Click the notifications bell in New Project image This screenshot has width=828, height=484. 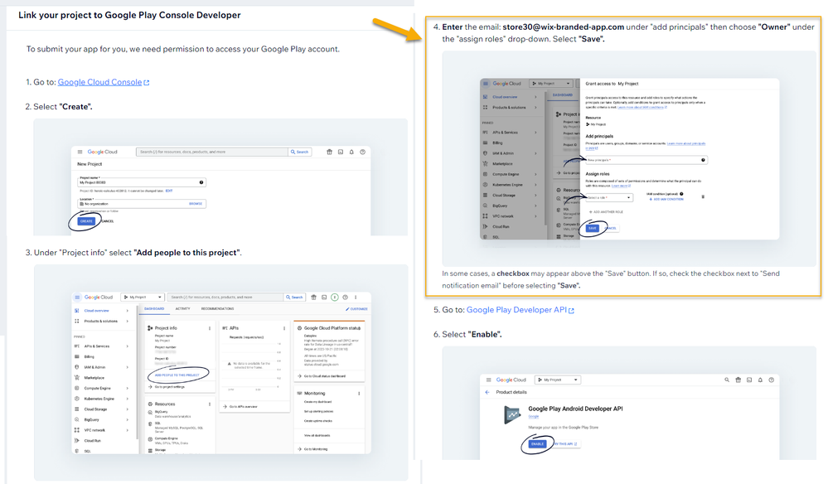click(x=351, y=152)
